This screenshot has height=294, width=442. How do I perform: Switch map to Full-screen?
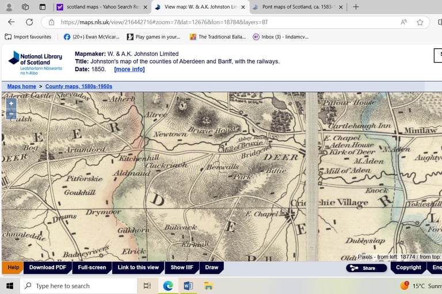(92, 268)
